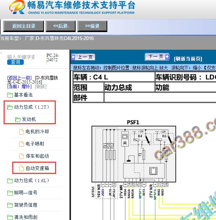Click the left arrow icon on 上一页

(73, 57)
